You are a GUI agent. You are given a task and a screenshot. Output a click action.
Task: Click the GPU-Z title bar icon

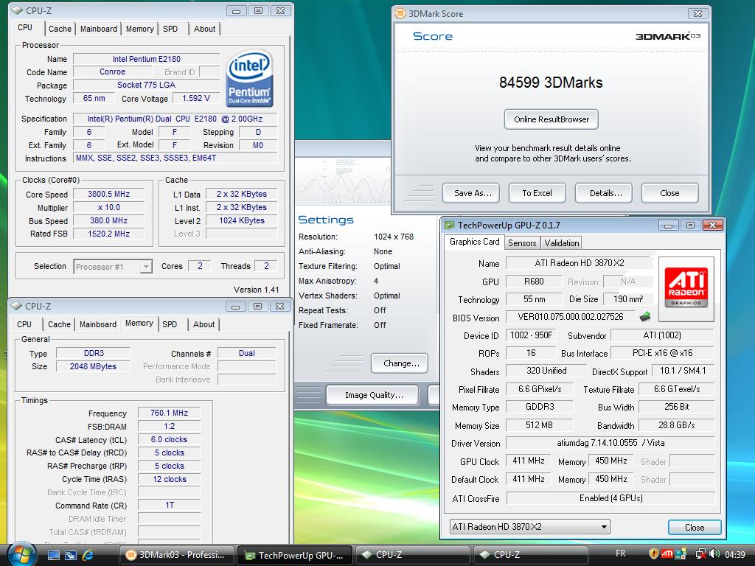(449, 226)
